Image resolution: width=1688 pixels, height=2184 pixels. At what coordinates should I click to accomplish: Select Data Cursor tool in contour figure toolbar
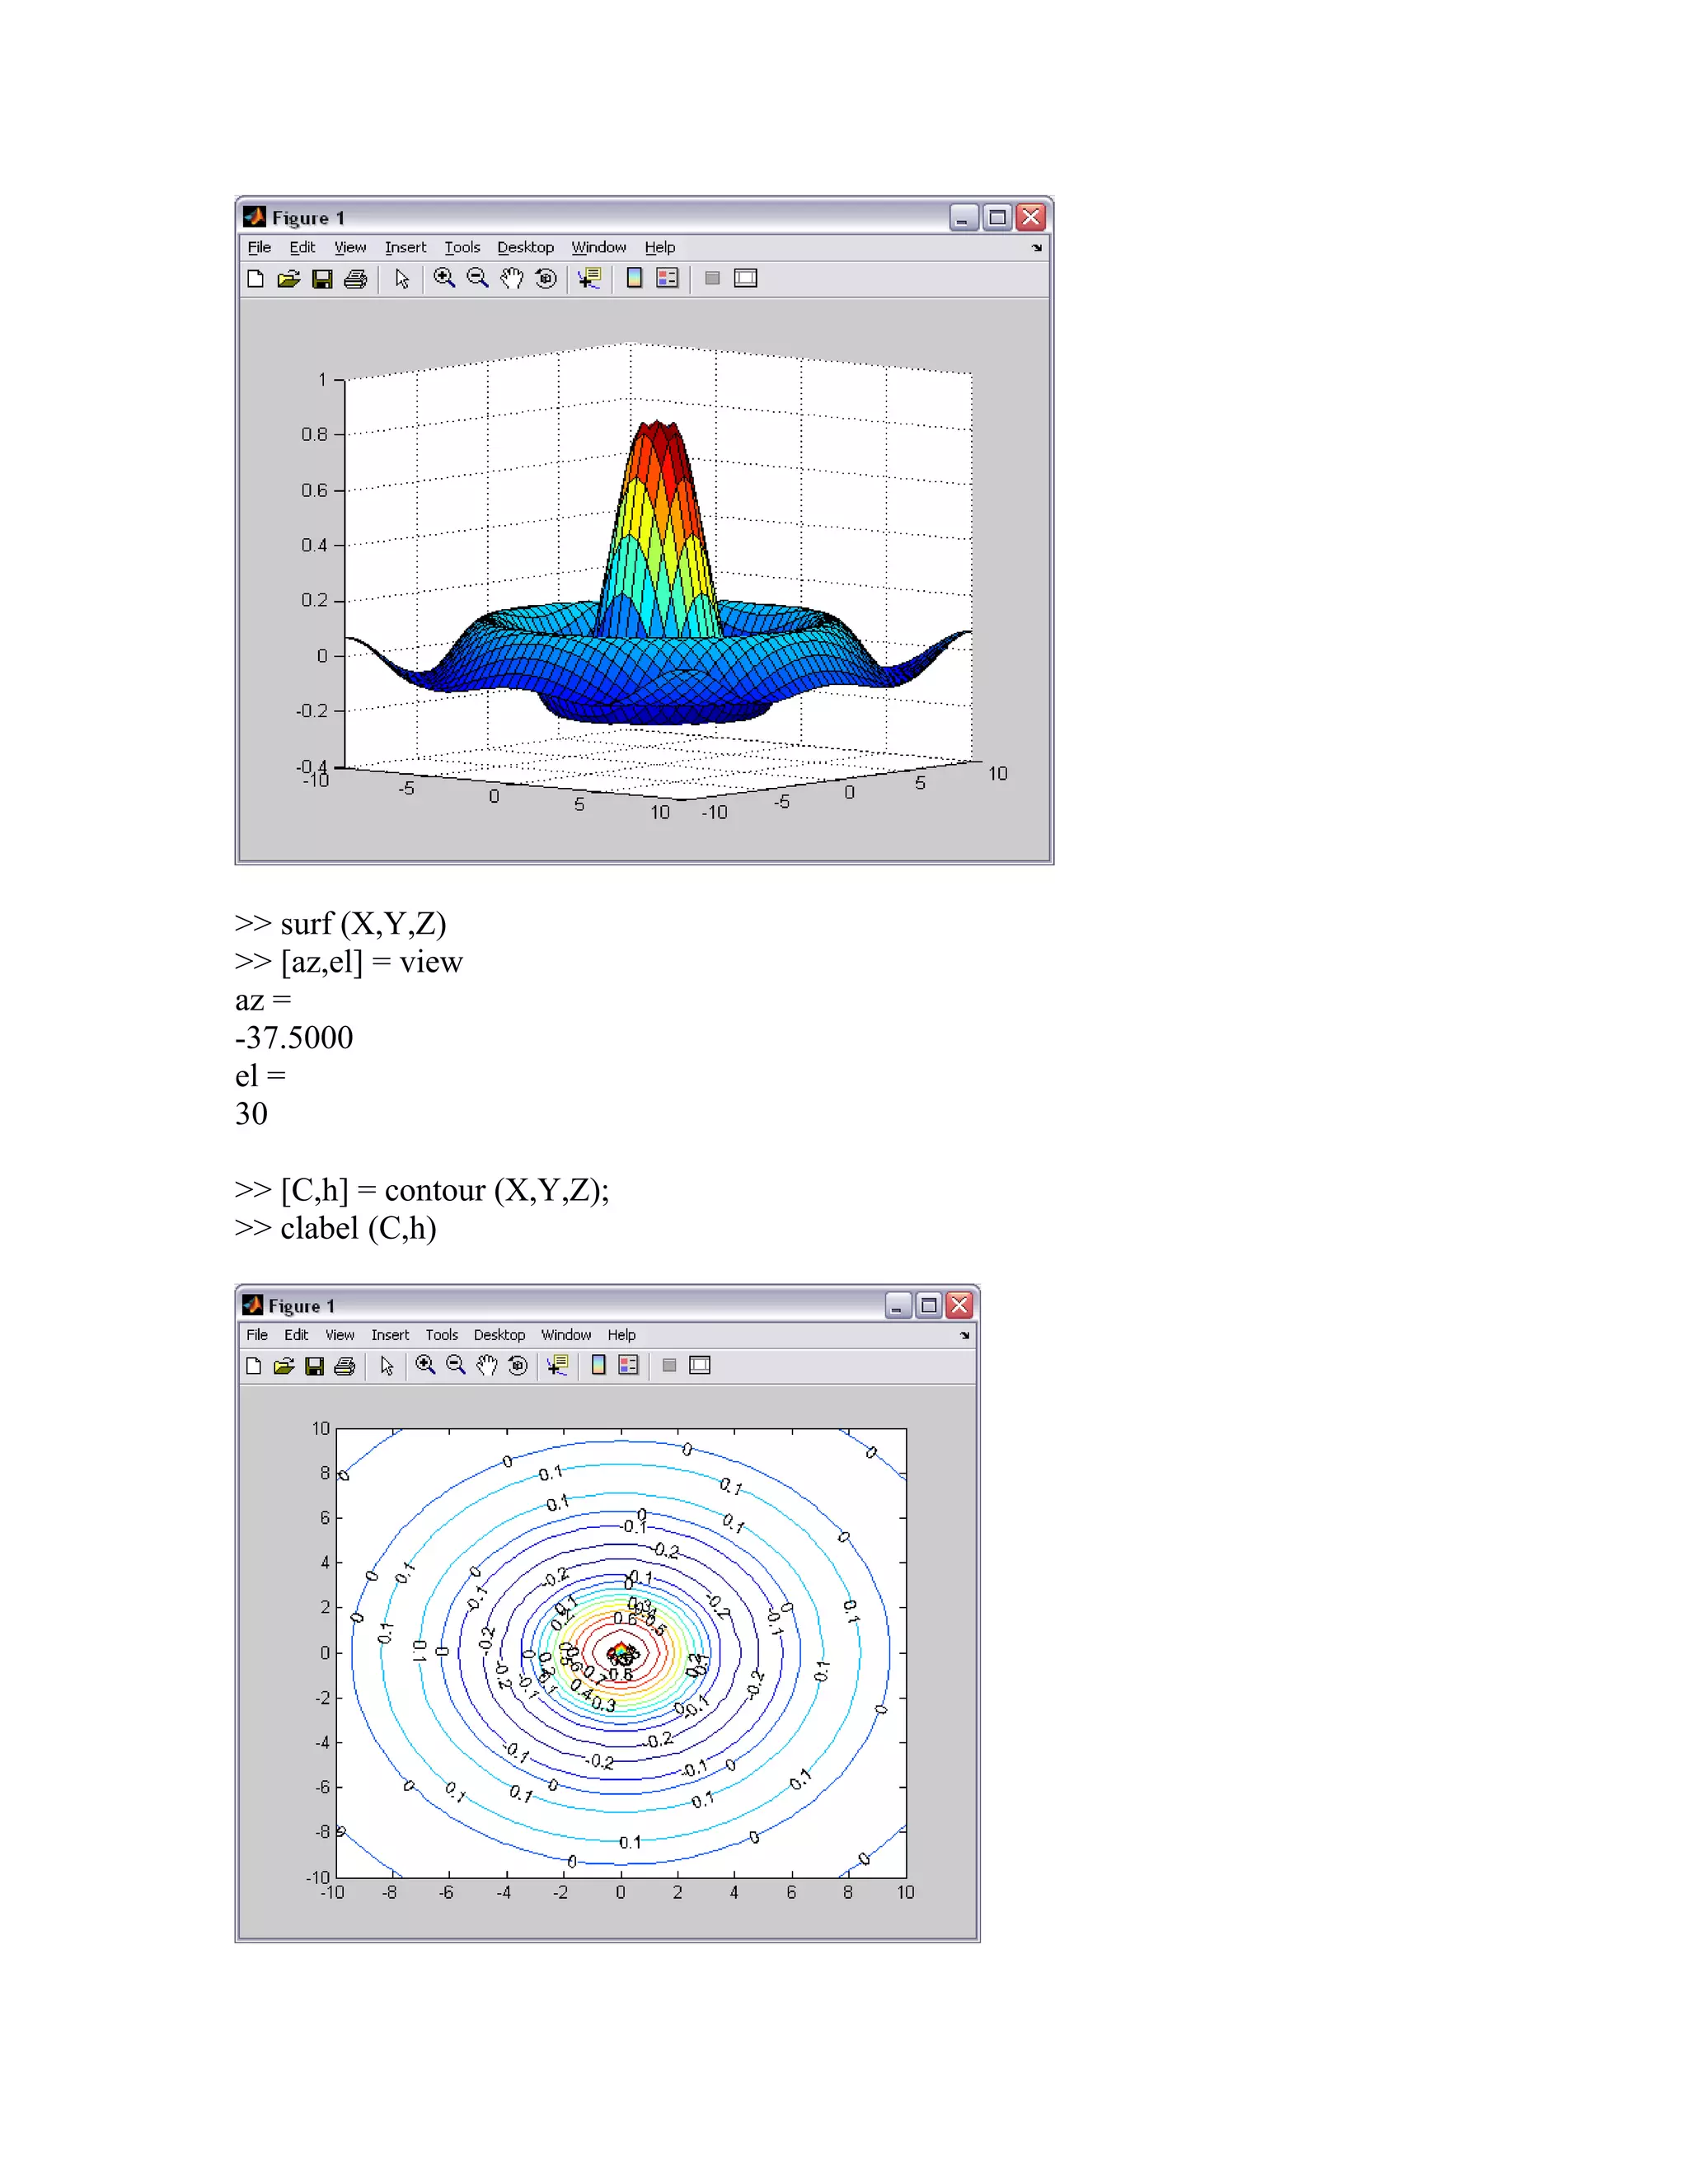pyautogui.click(x=558, y=1366)
